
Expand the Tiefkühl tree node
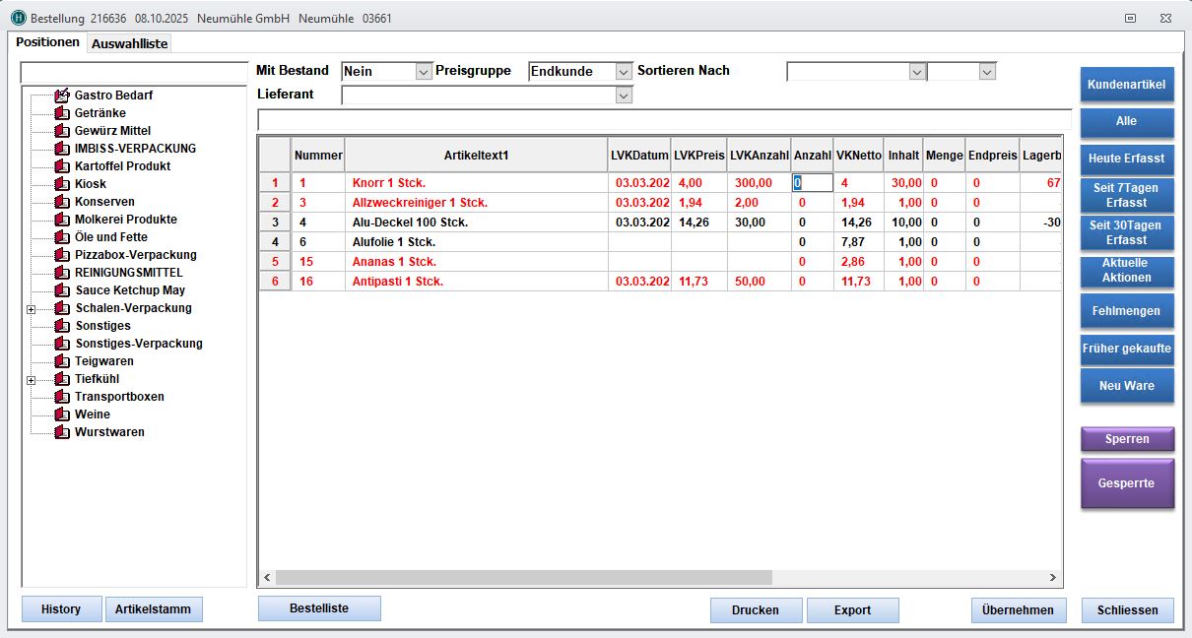(32, 380)
